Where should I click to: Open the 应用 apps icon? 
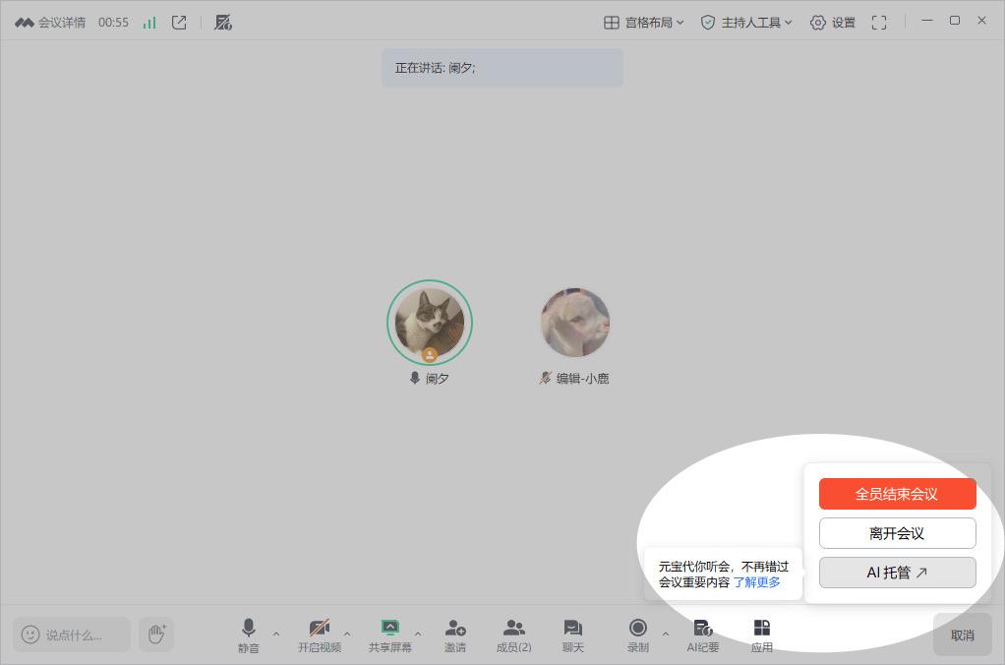(761, 627)
